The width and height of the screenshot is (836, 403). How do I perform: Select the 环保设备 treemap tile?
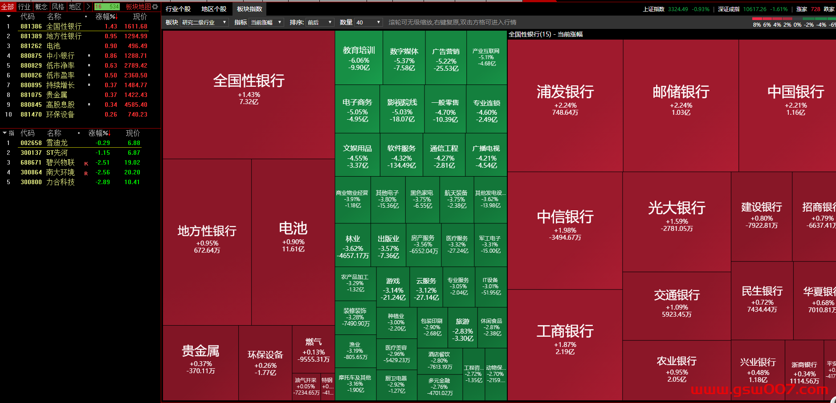[265, 363]
